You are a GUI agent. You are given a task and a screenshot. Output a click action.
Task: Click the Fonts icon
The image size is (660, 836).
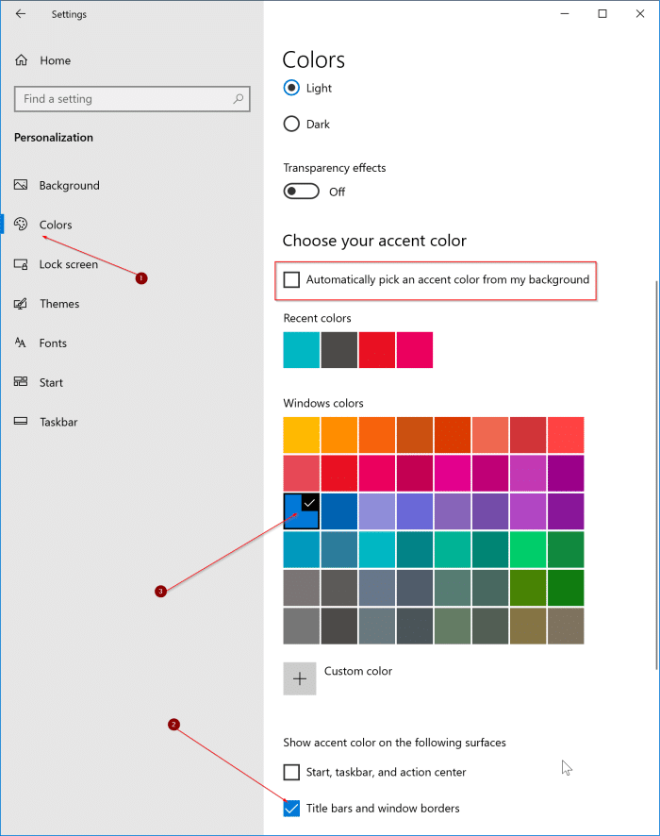click(x=21, y=343)
